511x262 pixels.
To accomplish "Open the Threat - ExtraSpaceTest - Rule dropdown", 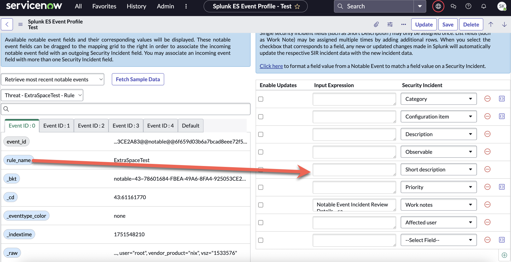I will 42,95.
